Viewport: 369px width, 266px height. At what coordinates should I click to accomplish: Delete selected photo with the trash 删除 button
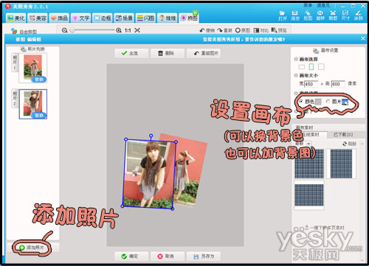click(x=168, y=53)
